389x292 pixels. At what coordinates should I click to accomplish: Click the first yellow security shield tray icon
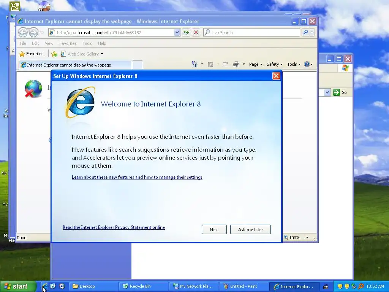340,286
